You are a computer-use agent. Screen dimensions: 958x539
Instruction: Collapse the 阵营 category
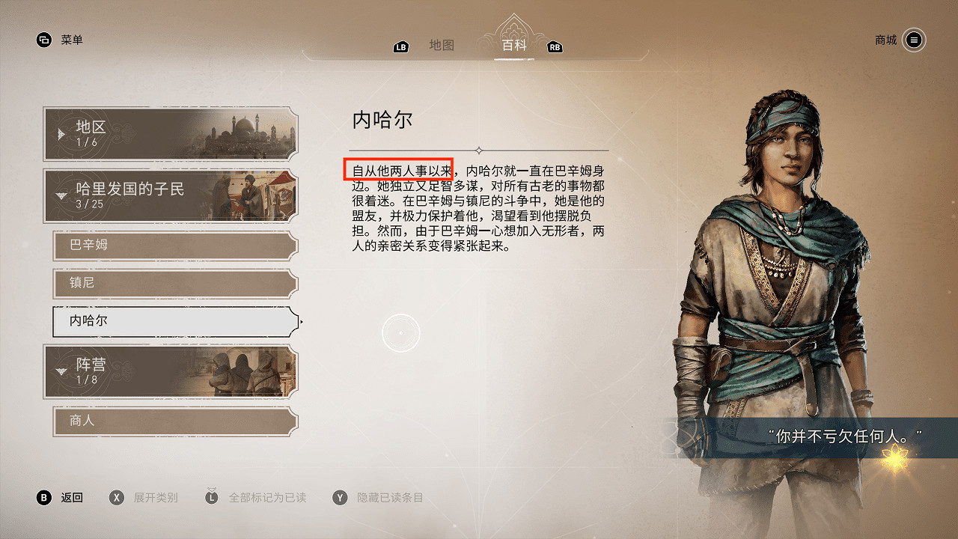[171, 371]
